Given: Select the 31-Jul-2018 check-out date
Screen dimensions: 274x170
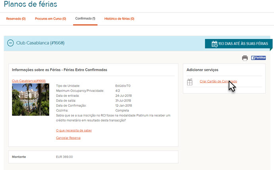Looking at the screenshot, I should [x=123, y=100].
